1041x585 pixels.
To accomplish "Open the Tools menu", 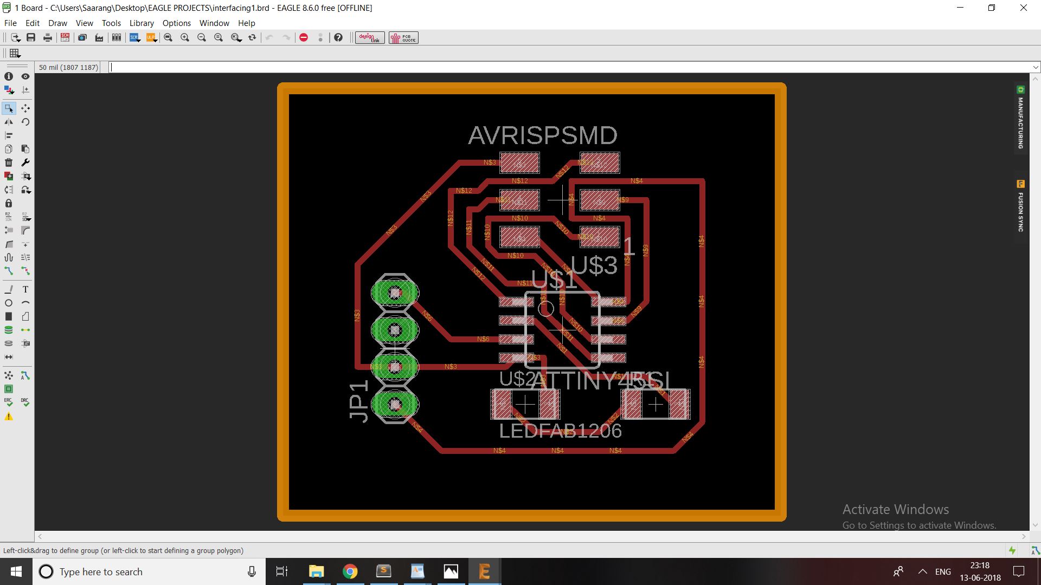I will 111,23.
